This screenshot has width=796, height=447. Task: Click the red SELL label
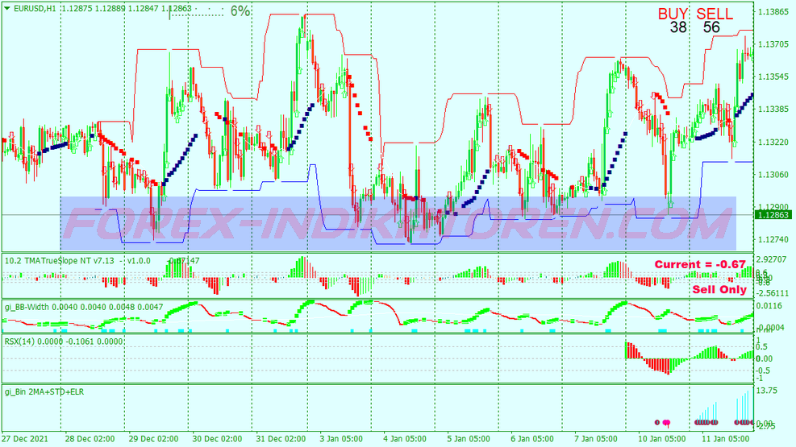pos(715,14)
